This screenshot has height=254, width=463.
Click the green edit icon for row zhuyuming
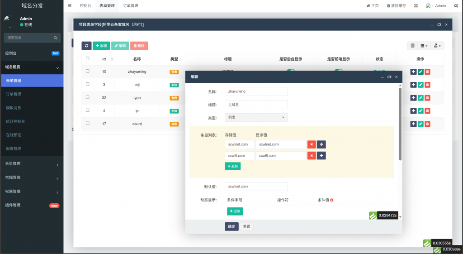tap(420, 72)
